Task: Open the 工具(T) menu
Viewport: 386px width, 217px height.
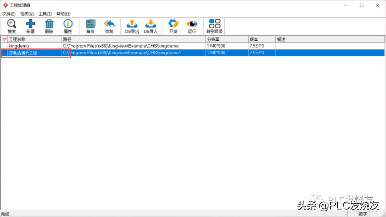Action: (45, 14)
